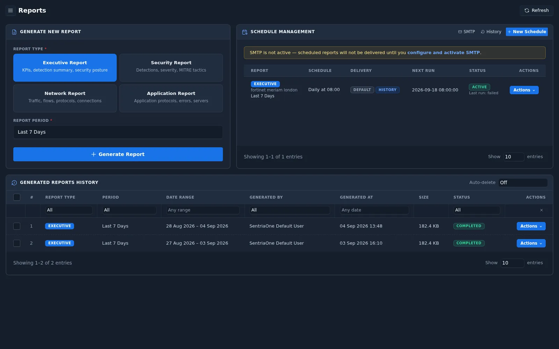
Task: Click the DEFAULT delivery badge
Action: pos(362,90)
